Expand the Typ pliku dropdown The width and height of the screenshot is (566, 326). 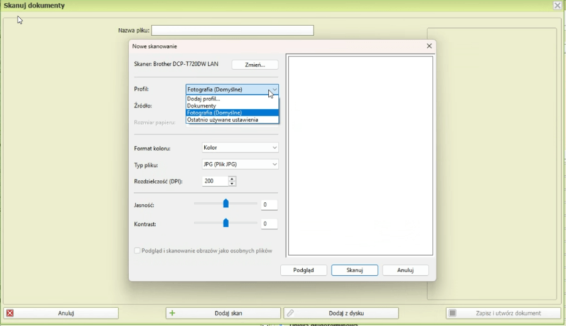coord(240,164)
